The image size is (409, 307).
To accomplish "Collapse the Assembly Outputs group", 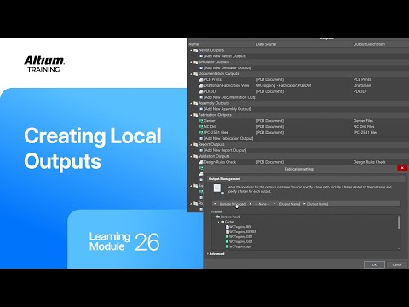I will click(x=191, y=103).
